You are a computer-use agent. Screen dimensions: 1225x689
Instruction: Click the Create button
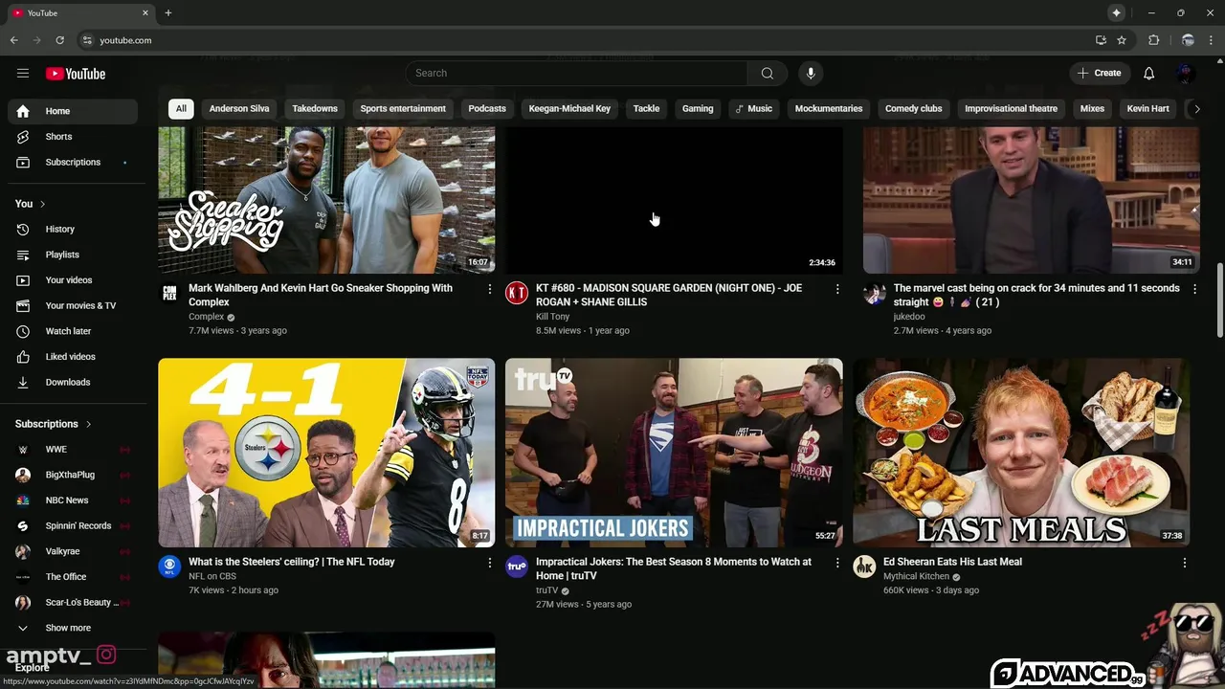coord(1099,74)
